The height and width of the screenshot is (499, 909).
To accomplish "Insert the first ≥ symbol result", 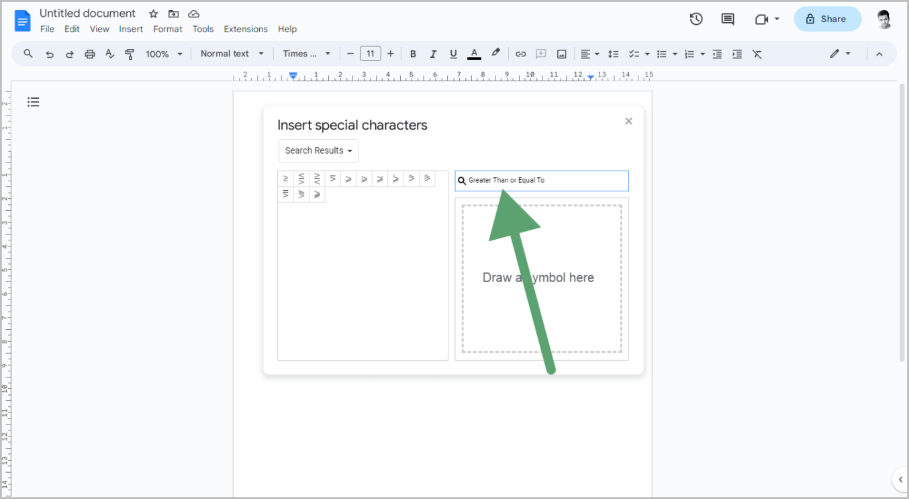I will (x=285, y=179).
